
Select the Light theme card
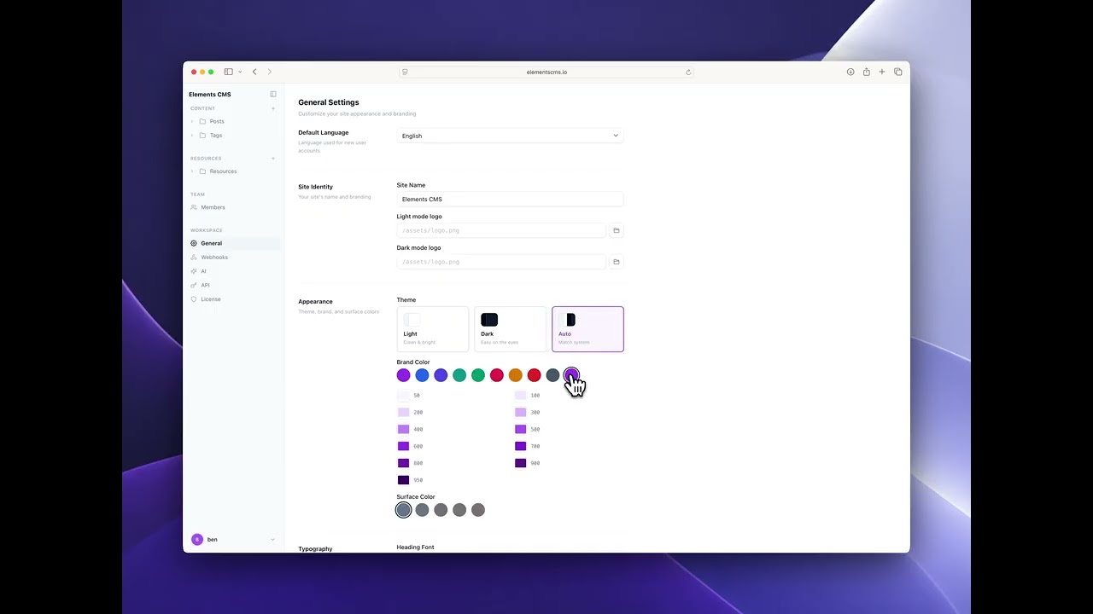[x=433, y=329]
